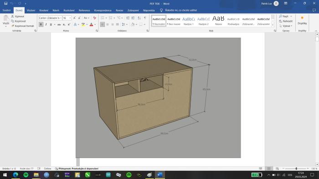Switch to the Zobrazení tab

point(133,10)
